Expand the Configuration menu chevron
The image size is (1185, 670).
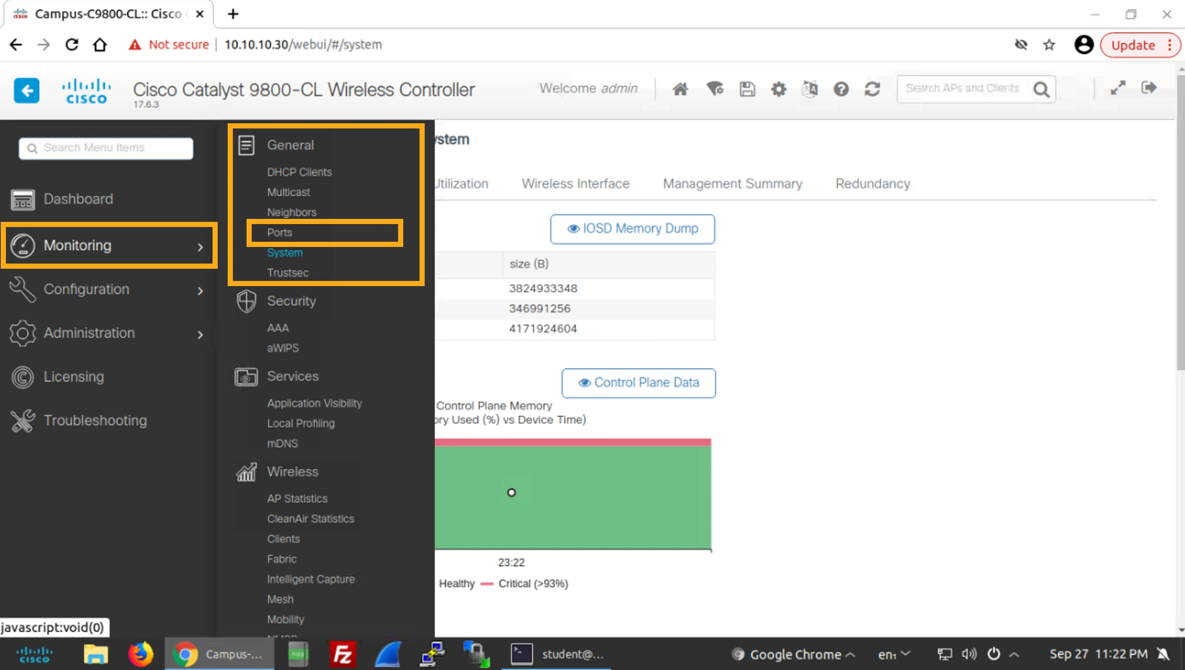point(200,291)
